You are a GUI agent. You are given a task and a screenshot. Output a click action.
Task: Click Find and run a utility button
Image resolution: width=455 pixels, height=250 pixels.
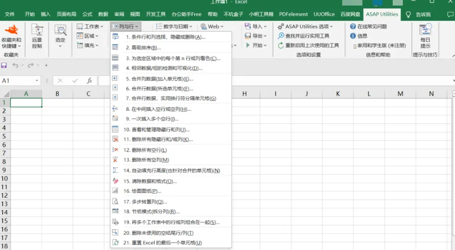[307, 36]
